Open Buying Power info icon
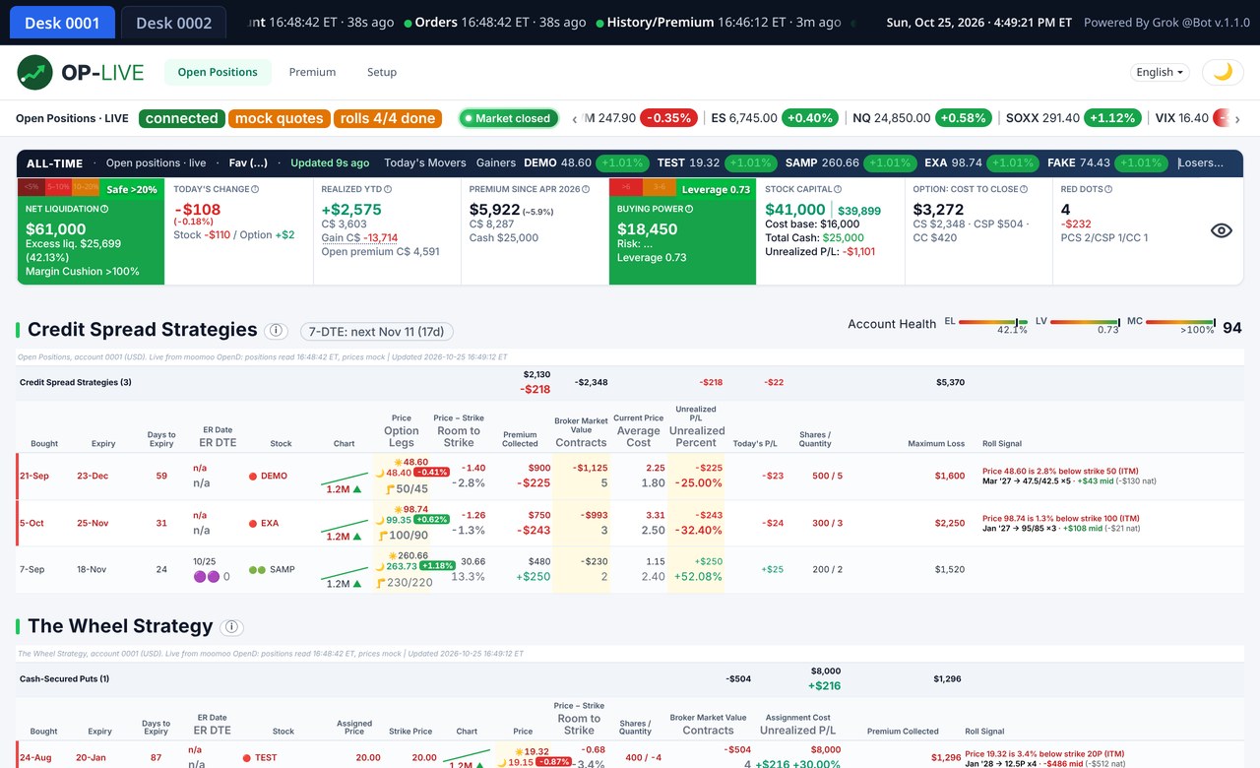This screenshot has width=1260, height=768. pos(689,209)
